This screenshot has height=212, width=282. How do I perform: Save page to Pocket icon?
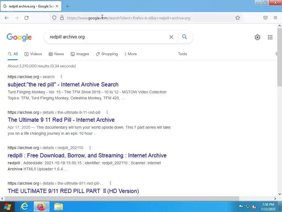coord(265,18)
